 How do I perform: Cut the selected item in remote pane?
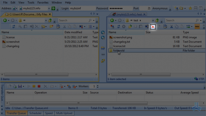(171, 27)
